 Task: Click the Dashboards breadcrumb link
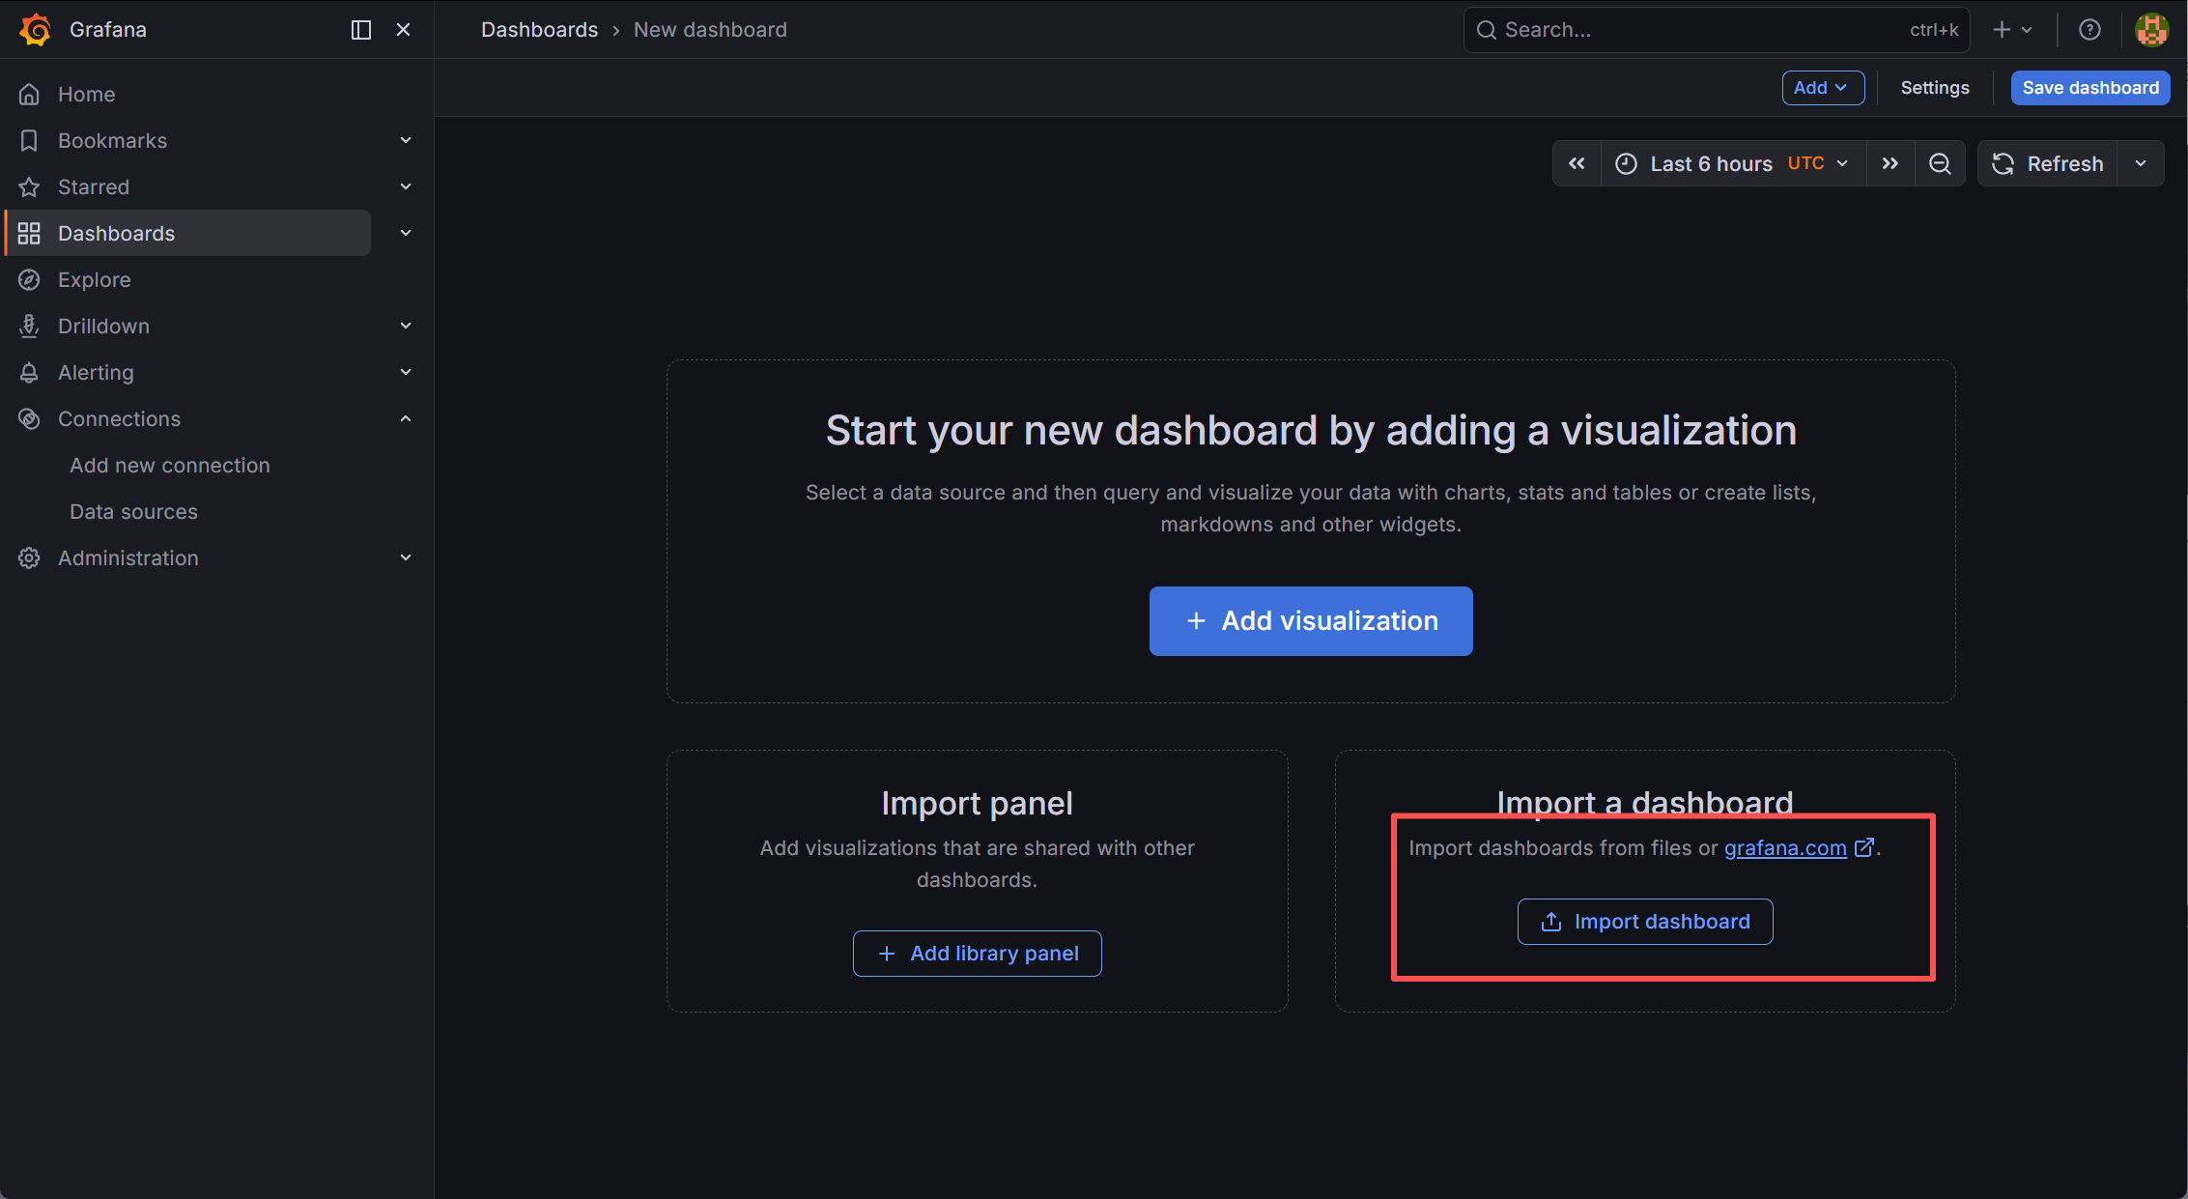(x=540, y=30)
